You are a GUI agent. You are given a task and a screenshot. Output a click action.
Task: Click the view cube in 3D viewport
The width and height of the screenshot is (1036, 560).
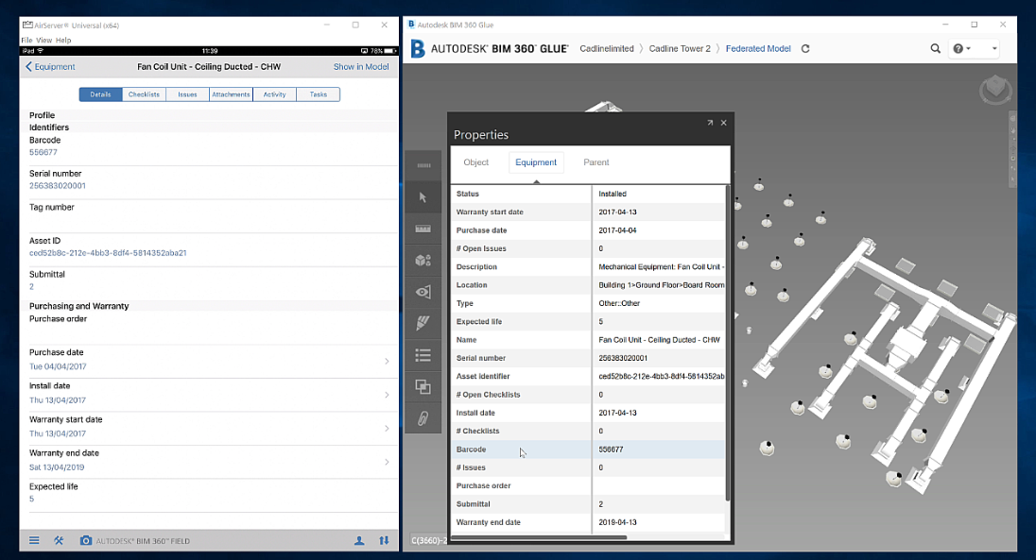995,89
